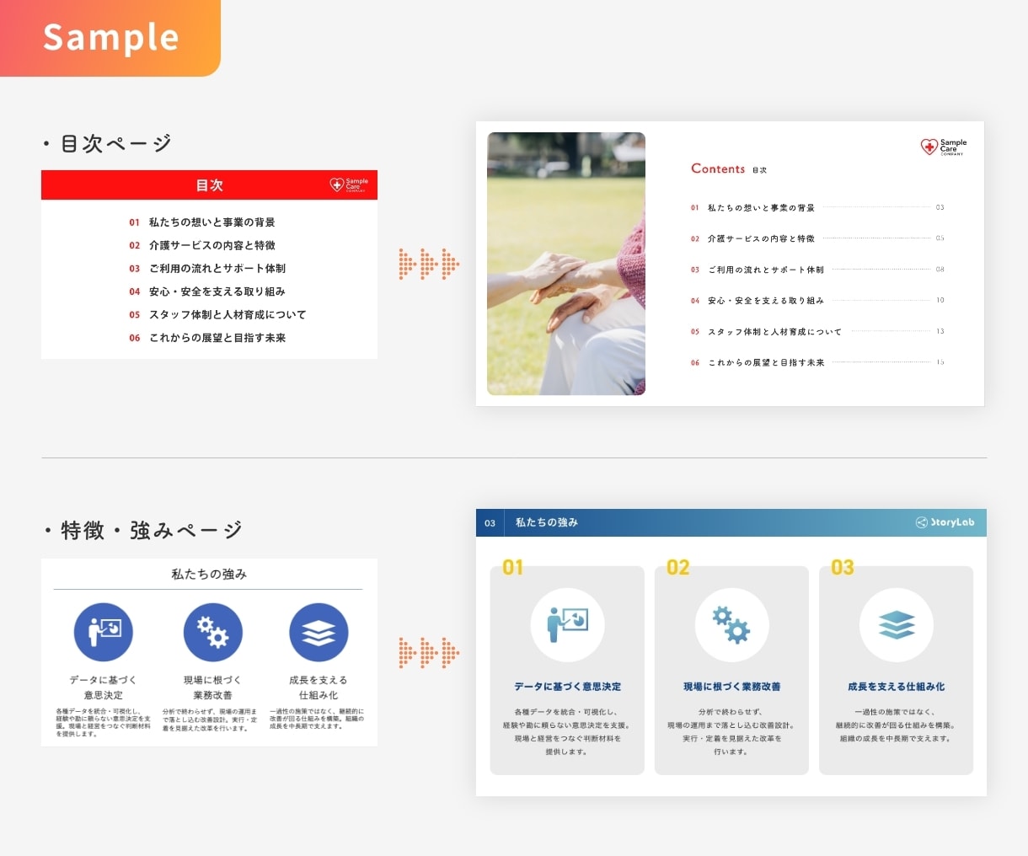The image size is (1028, 856).
Task: Select item 01 私たちの想いと事業の背景 in small slide
Action: click(x=202, y=222)
